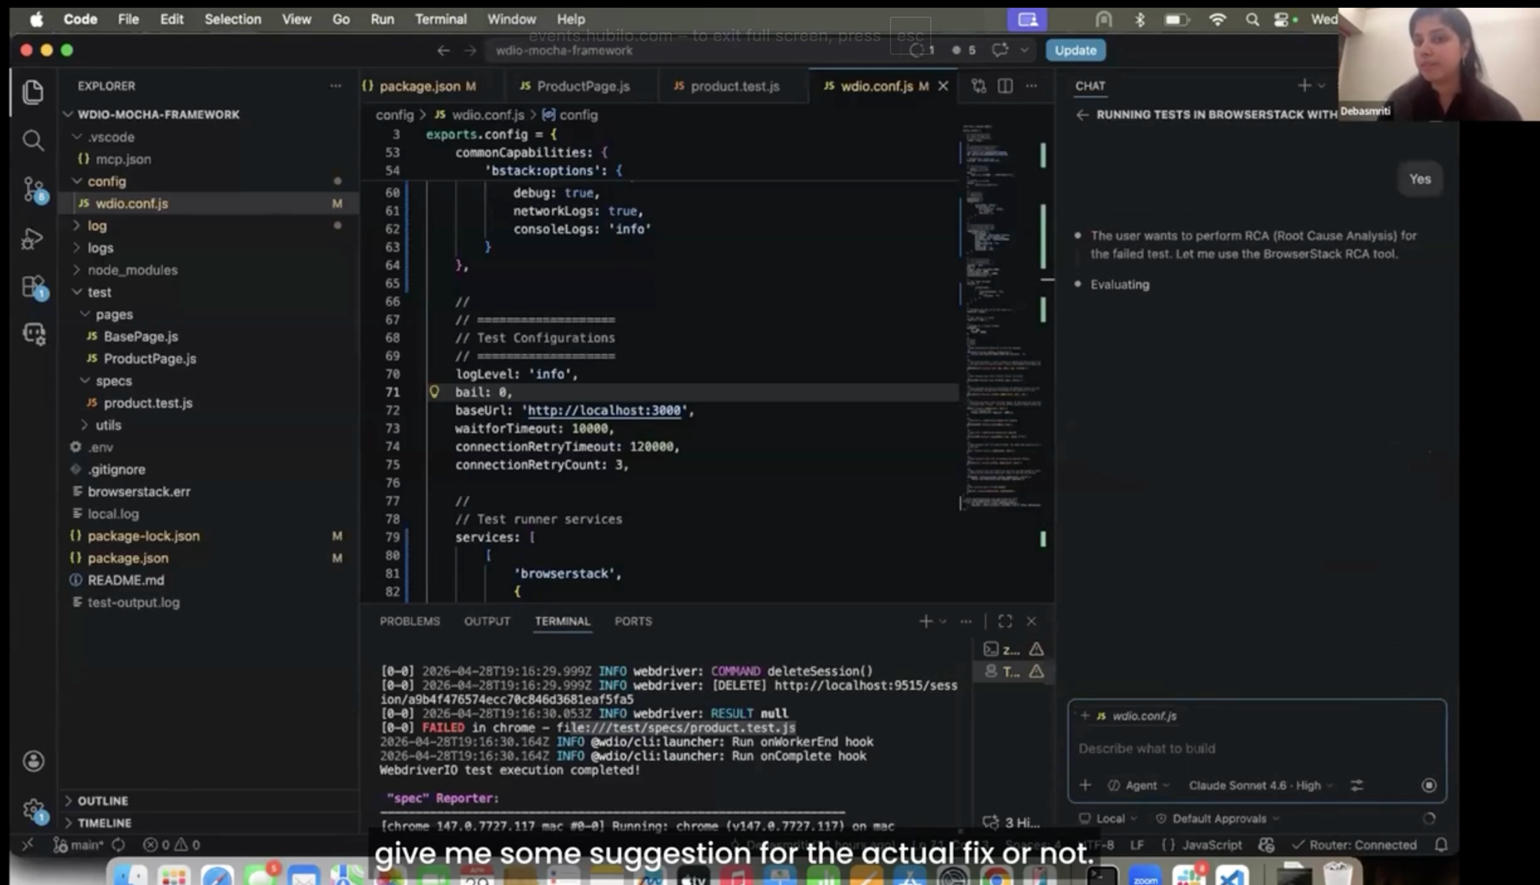Open Spotlight search in macOS menu bar
This screenshot has height=885, width=1540.
click(x=1252, y=19)
